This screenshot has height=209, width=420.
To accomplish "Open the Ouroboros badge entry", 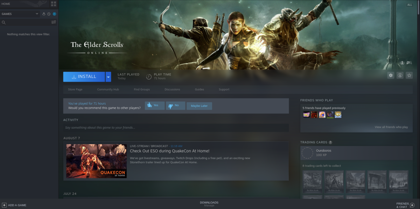I will [x=356, y=153].
